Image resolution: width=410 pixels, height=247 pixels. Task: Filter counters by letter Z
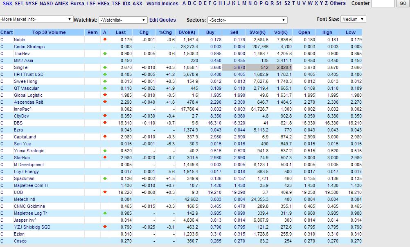(x=326, y=3)
